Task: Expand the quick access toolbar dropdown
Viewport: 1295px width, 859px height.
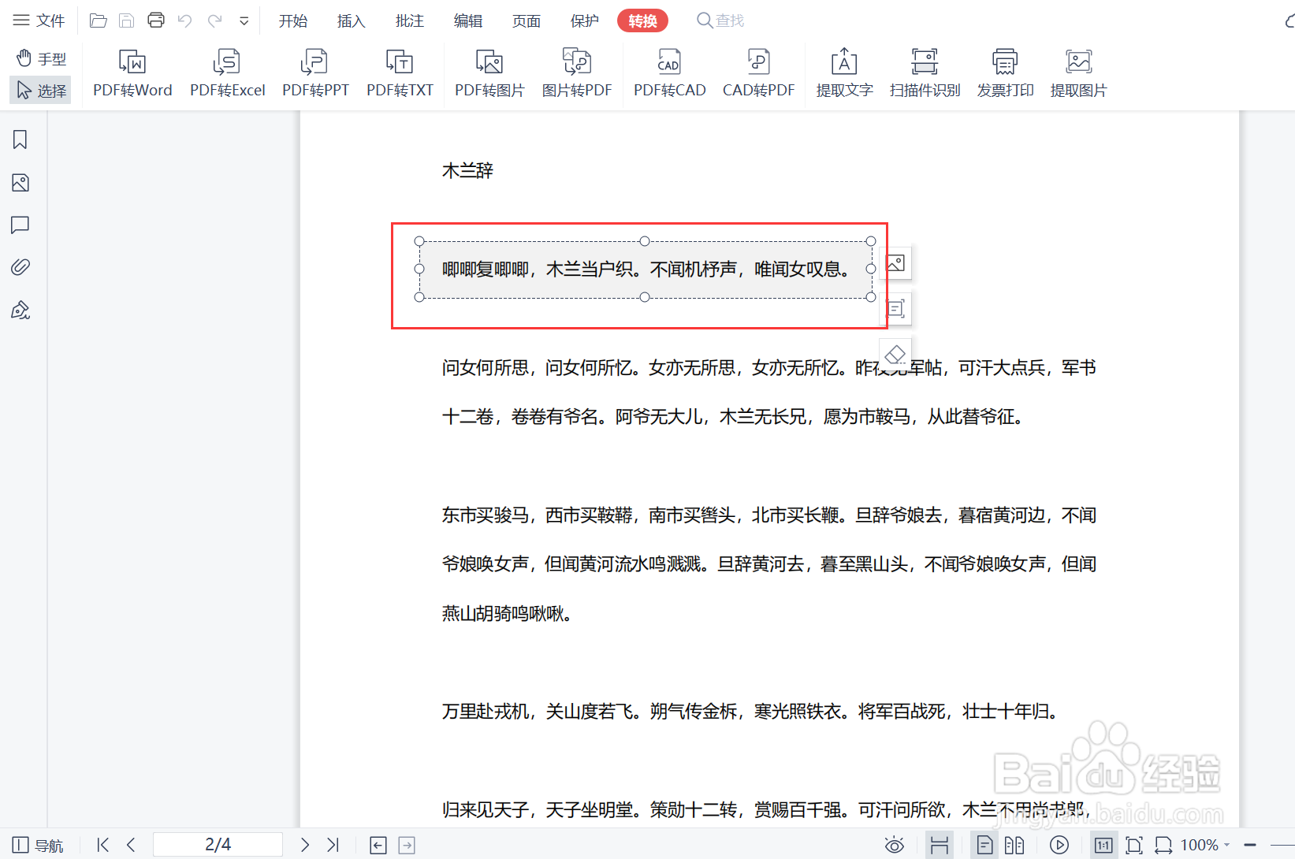Action: (244, 20)
